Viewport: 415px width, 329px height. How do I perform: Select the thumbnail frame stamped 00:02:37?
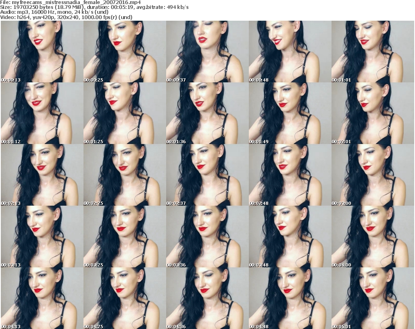(207, 175)
